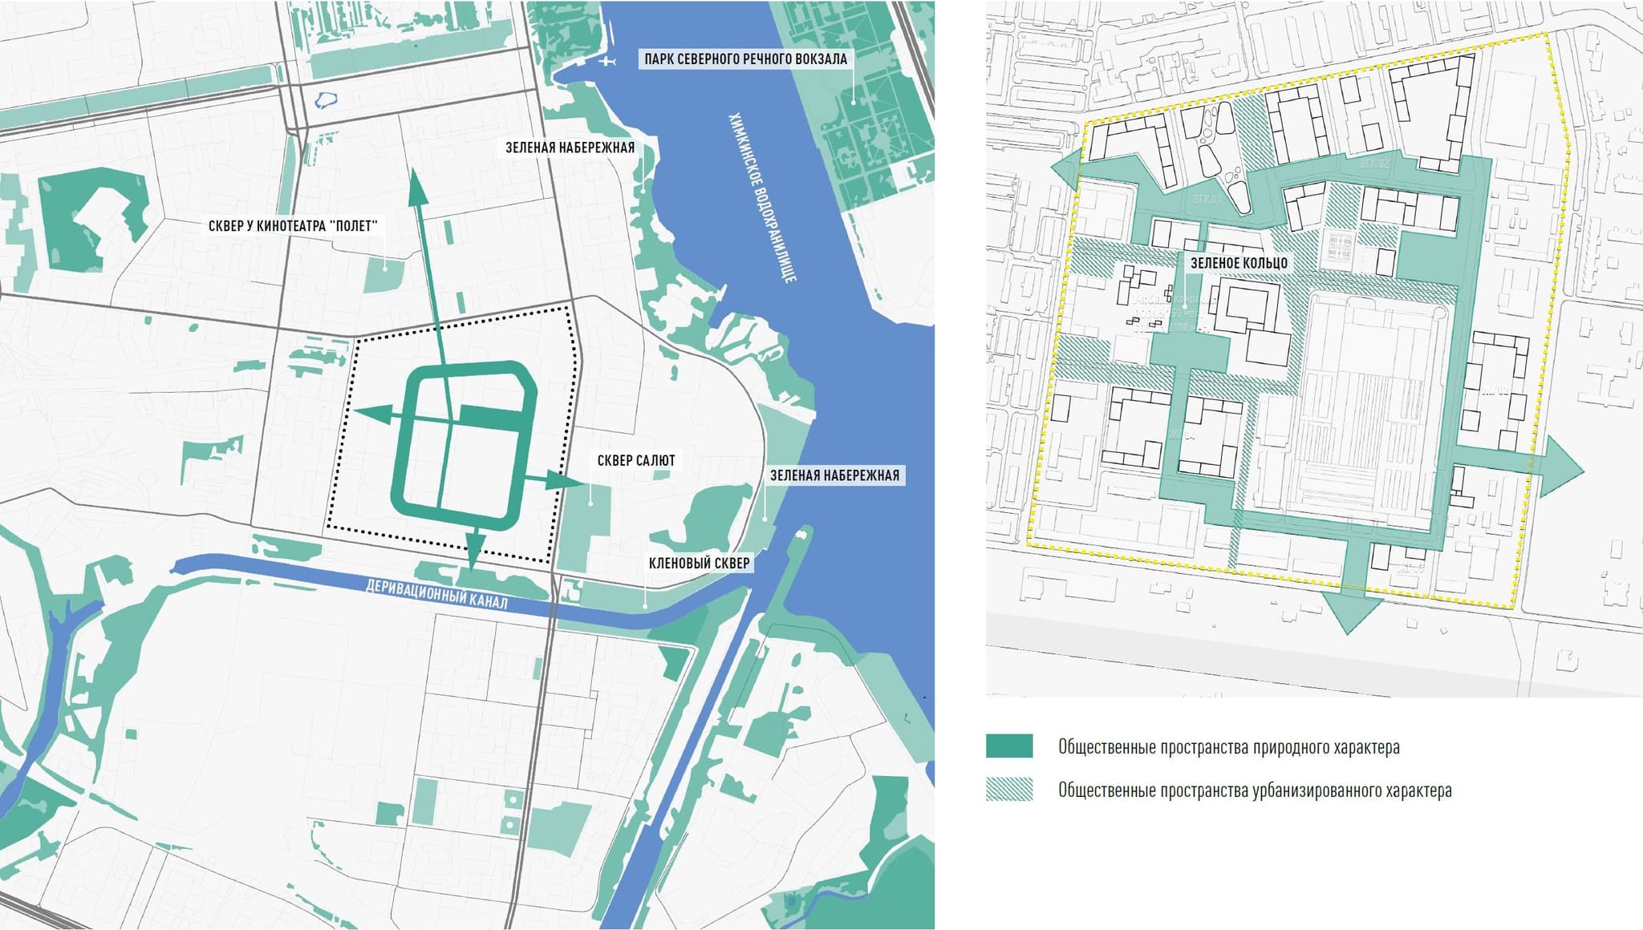
Task: Click the hatched green legend swatch
Action: click(x=1009, y=790)
